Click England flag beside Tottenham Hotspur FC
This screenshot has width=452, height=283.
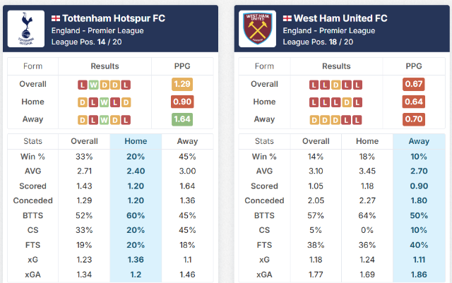[56, 18]
